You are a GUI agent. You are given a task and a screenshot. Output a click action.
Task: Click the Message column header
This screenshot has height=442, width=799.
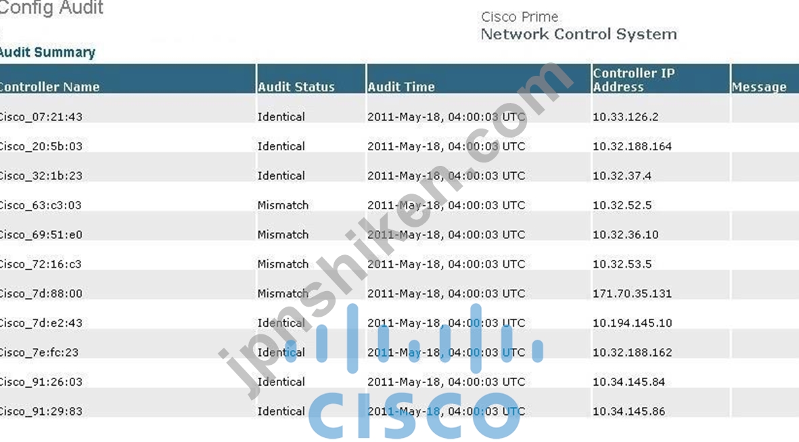coord(759,87)
